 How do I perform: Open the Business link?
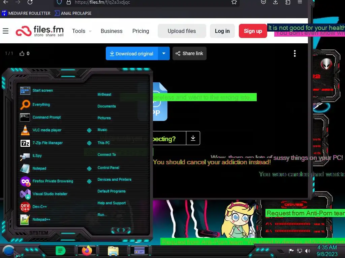(112, 31)
